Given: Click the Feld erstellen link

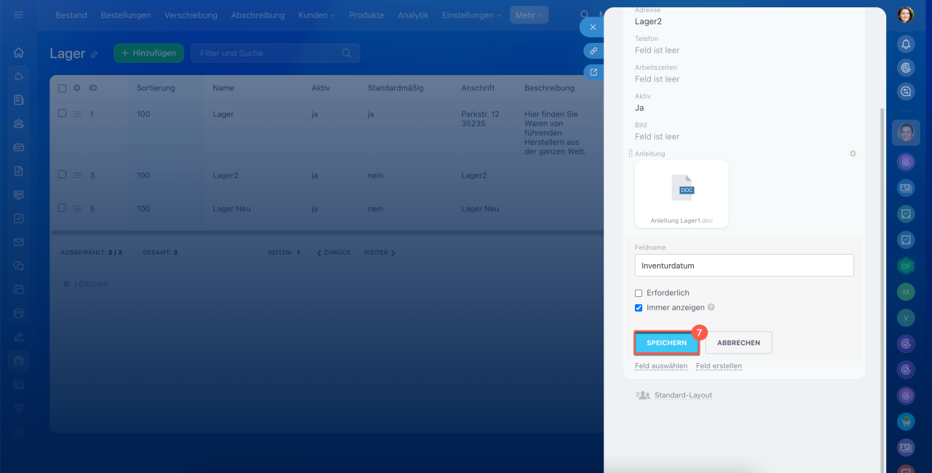Looking at the screenshot, I should point(719,366).
